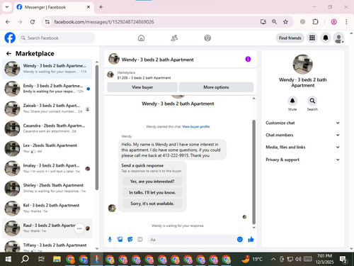
Task: Send 'Yes, are you interested?' quick response
Action: pos(152,182)
